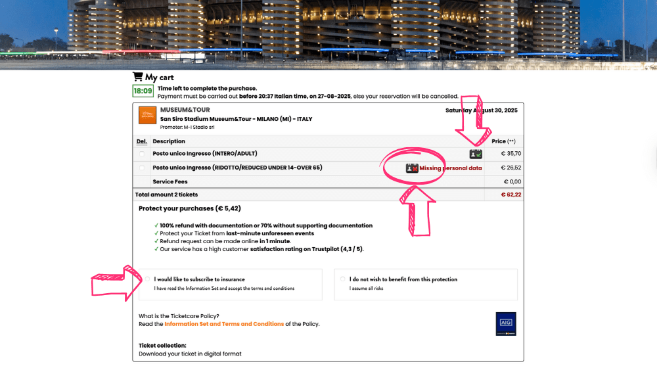The height and width of the screenshot is (370, 657).
Task: Click 'Posto unico Ingresso (INTERO/ADULT)' description
Action: (x=205, y=153)
